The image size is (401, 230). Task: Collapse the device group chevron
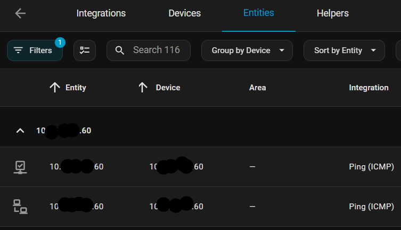click(20, 131)
